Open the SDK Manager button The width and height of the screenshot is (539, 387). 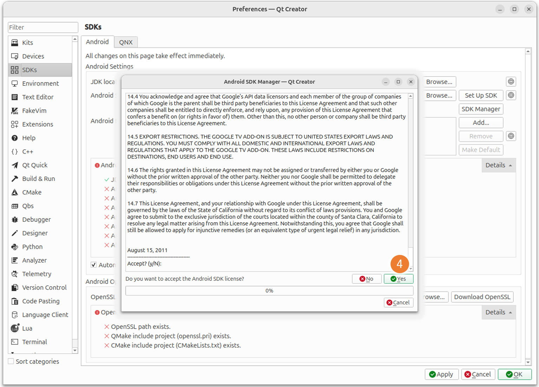click(x=481, y=109)
